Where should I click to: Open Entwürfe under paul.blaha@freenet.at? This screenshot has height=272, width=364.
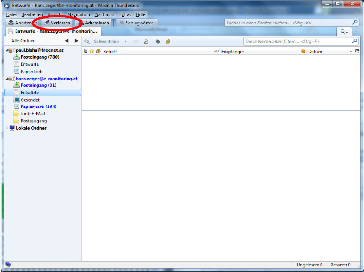coord(30,64)
